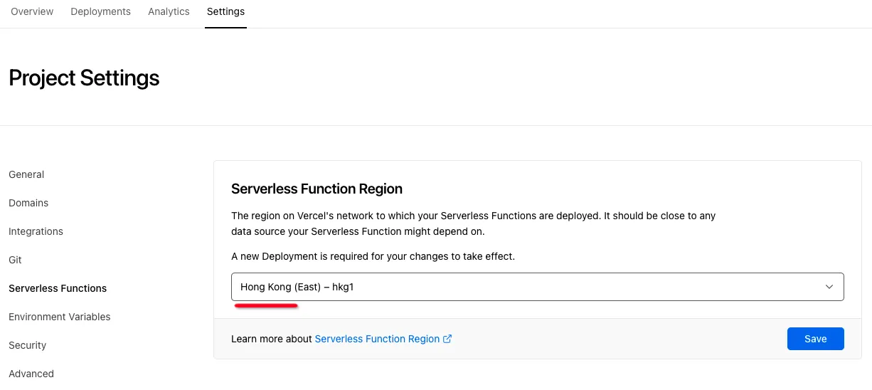The image size is (872, 390).
Task: Open General settings in the sidebar
Action: pyautogui.click(x=26, y=174)
